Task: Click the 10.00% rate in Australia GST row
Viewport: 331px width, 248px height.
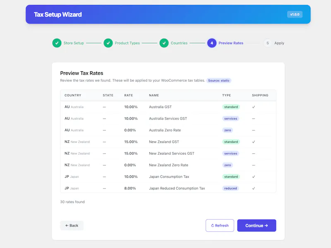Action: click(x=131, y=107)
